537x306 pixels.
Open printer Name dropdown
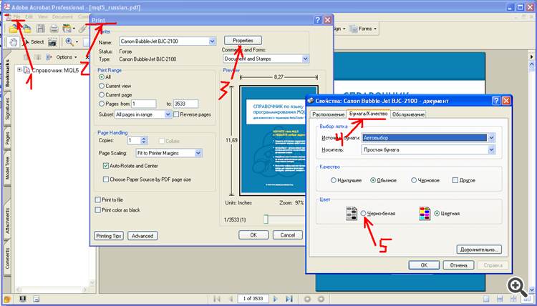pyautogui.click(x=212, y=41)
